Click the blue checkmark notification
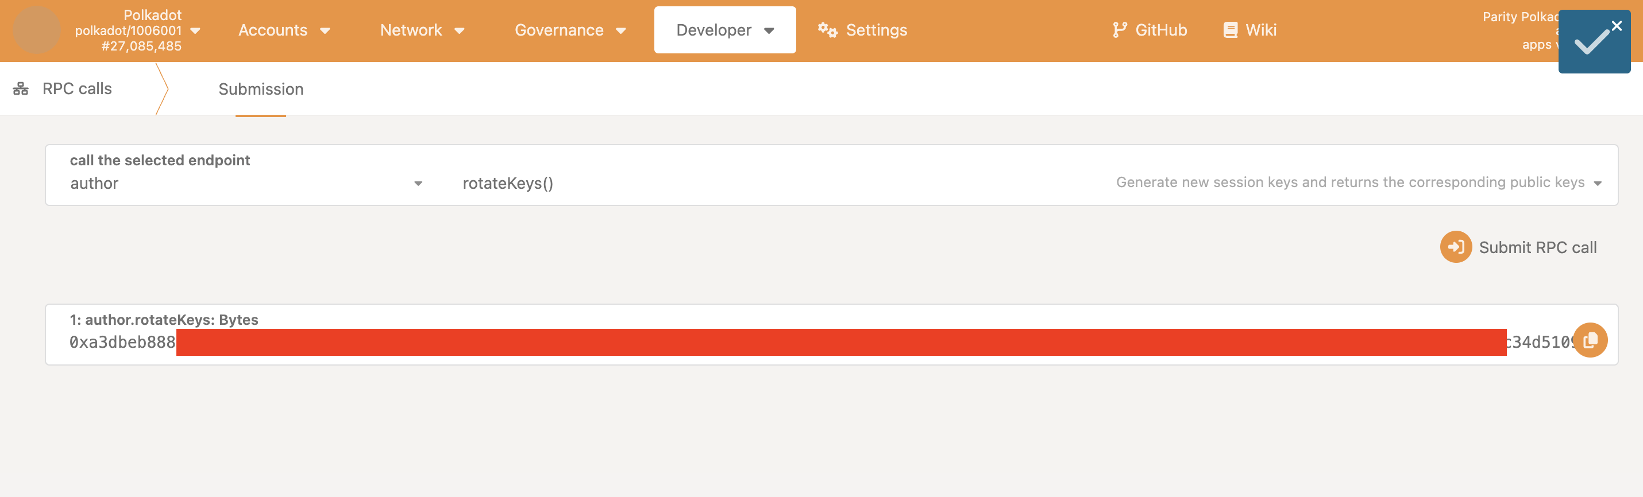This screenshot has height=497, width=1643. tap(1591, 43)
